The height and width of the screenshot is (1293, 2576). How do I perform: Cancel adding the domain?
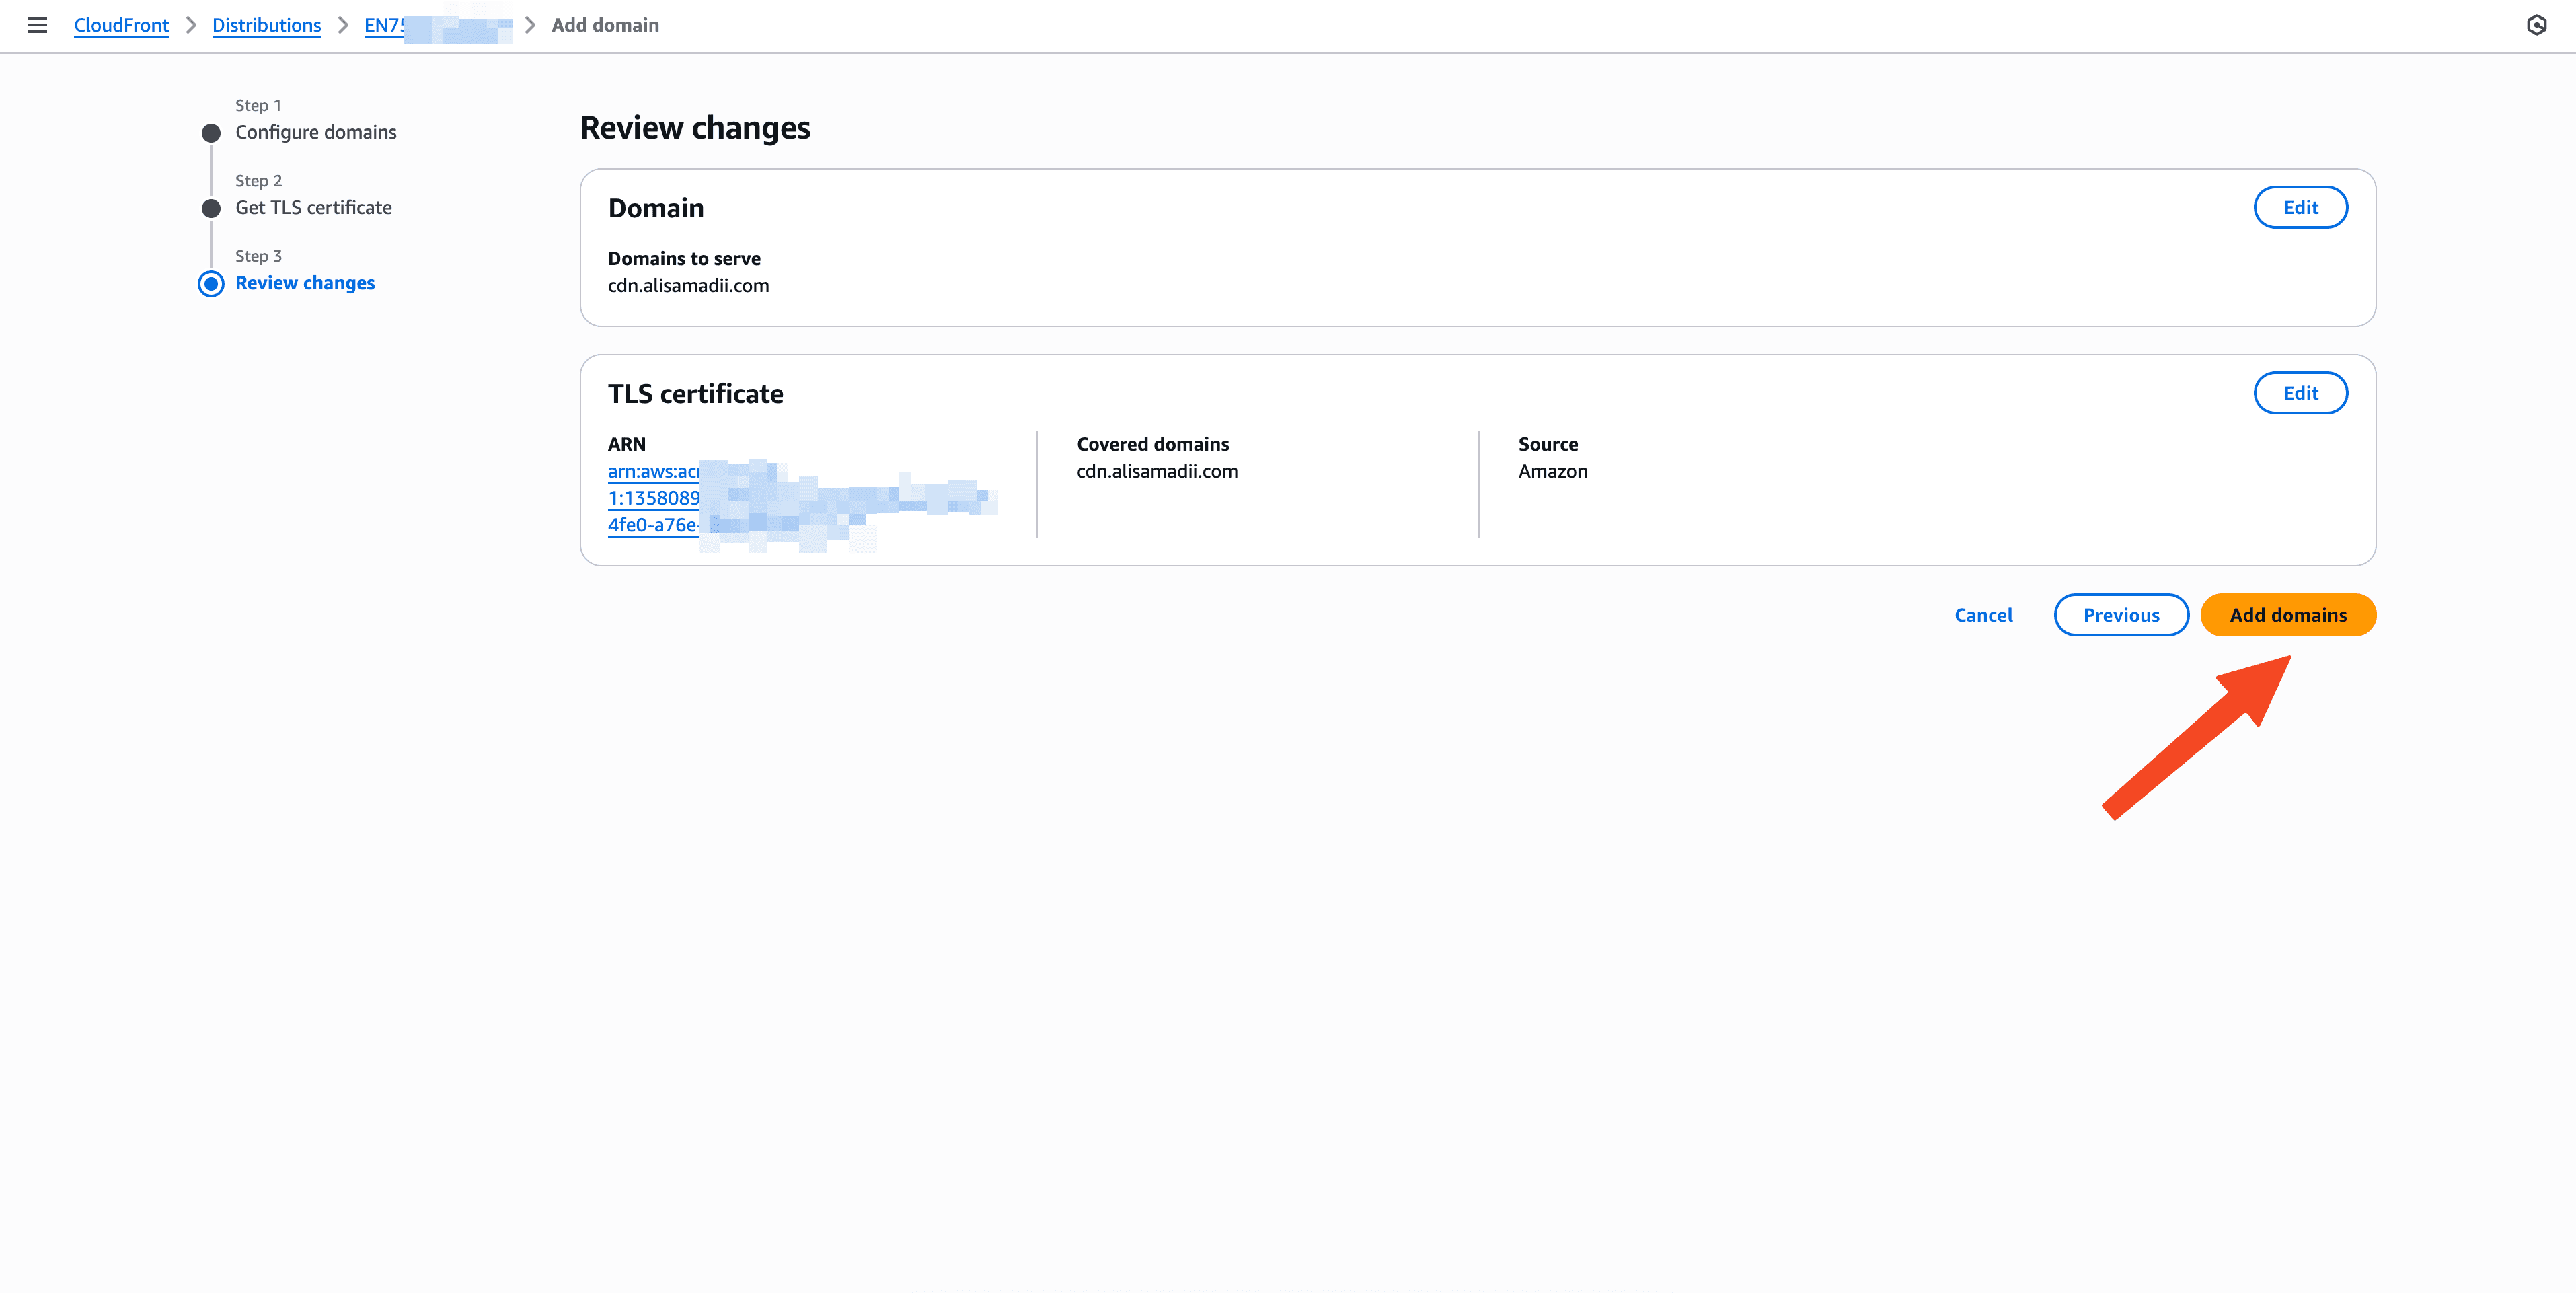[x=1983, y=615]
